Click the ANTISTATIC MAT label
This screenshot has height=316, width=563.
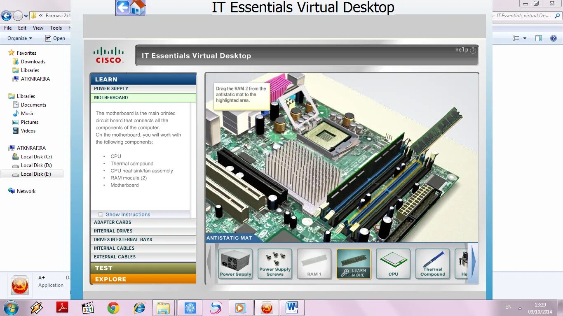(229, 238)
